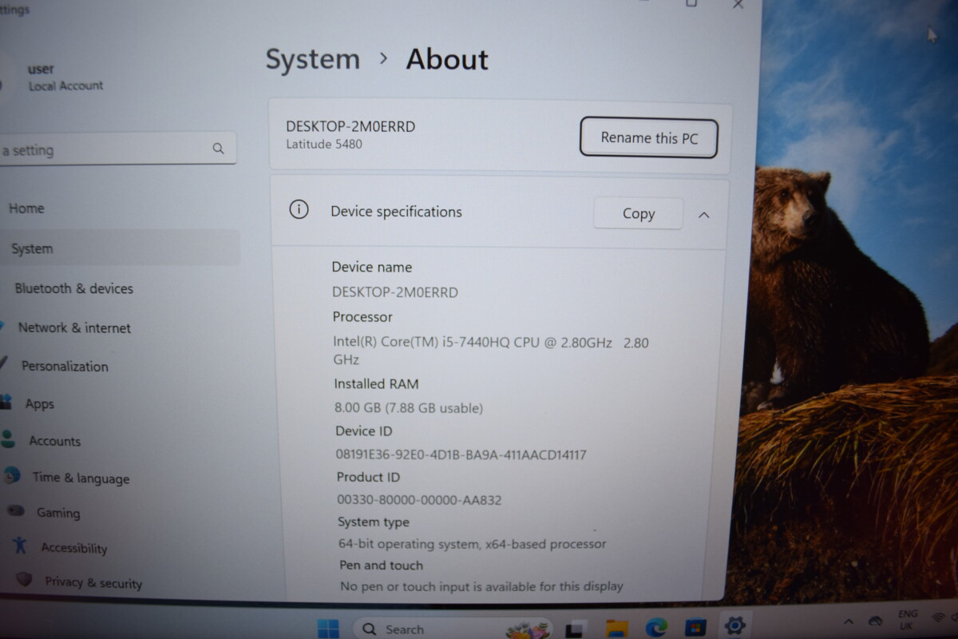Select the Device ID value starting 08191E36
This screenshot has height=639, width=958.
(461, 454)
